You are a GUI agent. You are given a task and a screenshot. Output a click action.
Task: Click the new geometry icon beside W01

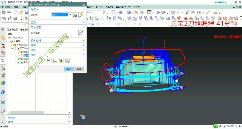(75, 15)
